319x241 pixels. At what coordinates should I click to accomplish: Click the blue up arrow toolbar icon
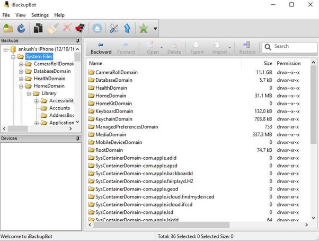pyautogui.click(x=127, y=29)
